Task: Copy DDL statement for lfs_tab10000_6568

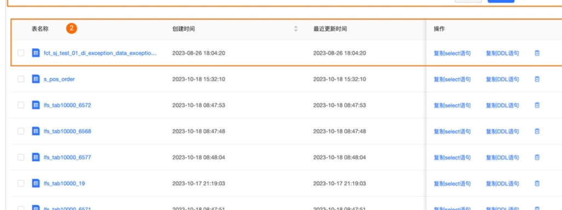Action: (x=502, y=131)
